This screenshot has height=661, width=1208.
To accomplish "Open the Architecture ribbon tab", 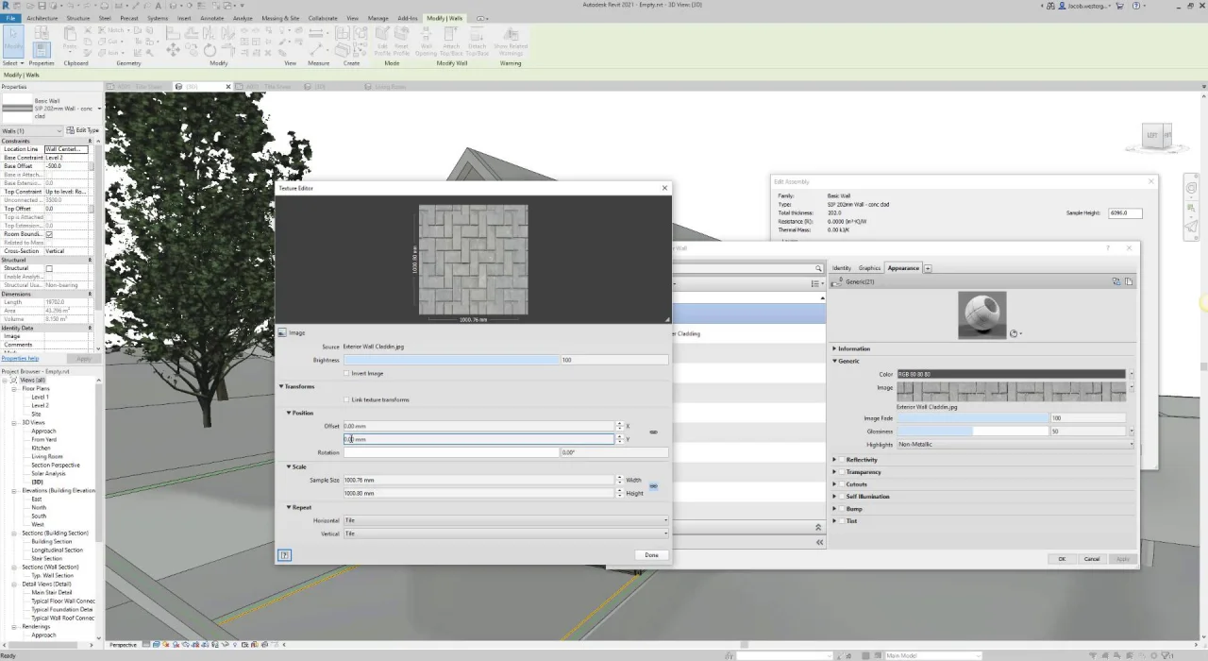I will coord(42,18).
